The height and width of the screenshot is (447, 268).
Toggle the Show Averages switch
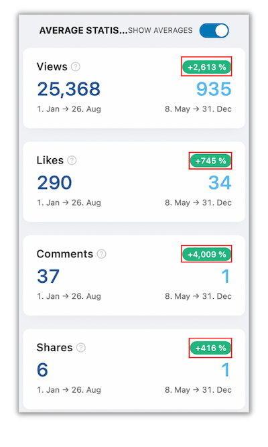tap(214, 31)
